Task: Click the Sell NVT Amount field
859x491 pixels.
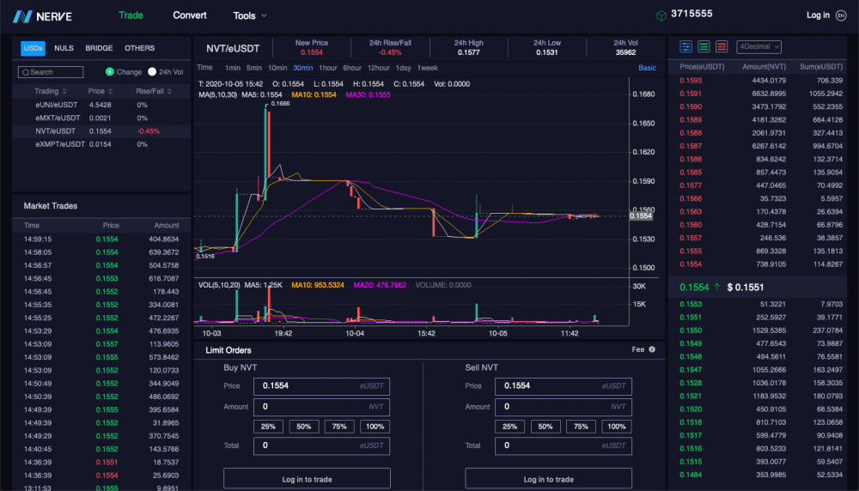Action: pyautogui.click(x=564, y=407)
